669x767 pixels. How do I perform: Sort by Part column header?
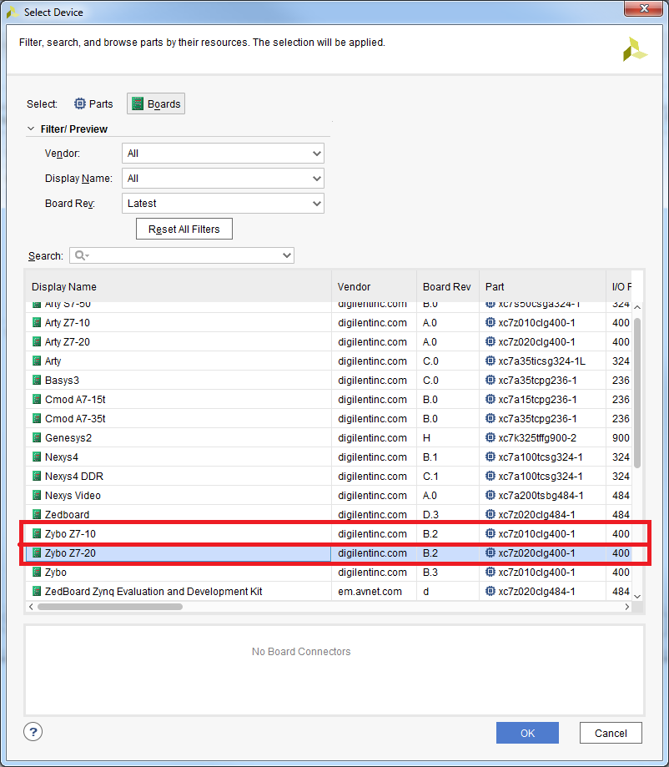543,286
